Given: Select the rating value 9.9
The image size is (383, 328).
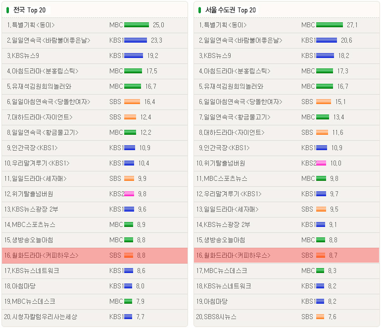Looking at the screenshot, I should click(142, 178).
